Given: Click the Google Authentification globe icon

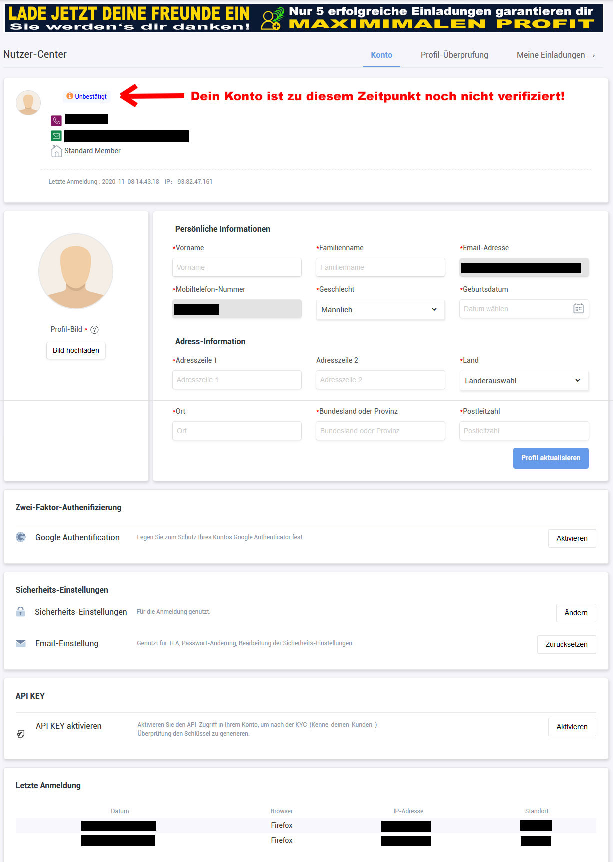Looking at the screenshot, I should [x=21, y=537].
